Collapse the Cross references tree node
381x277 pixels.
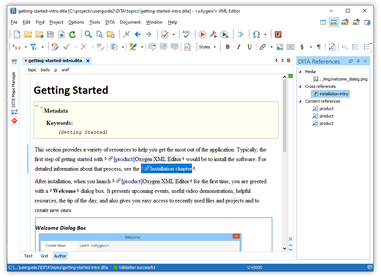[x=300, y=86]
